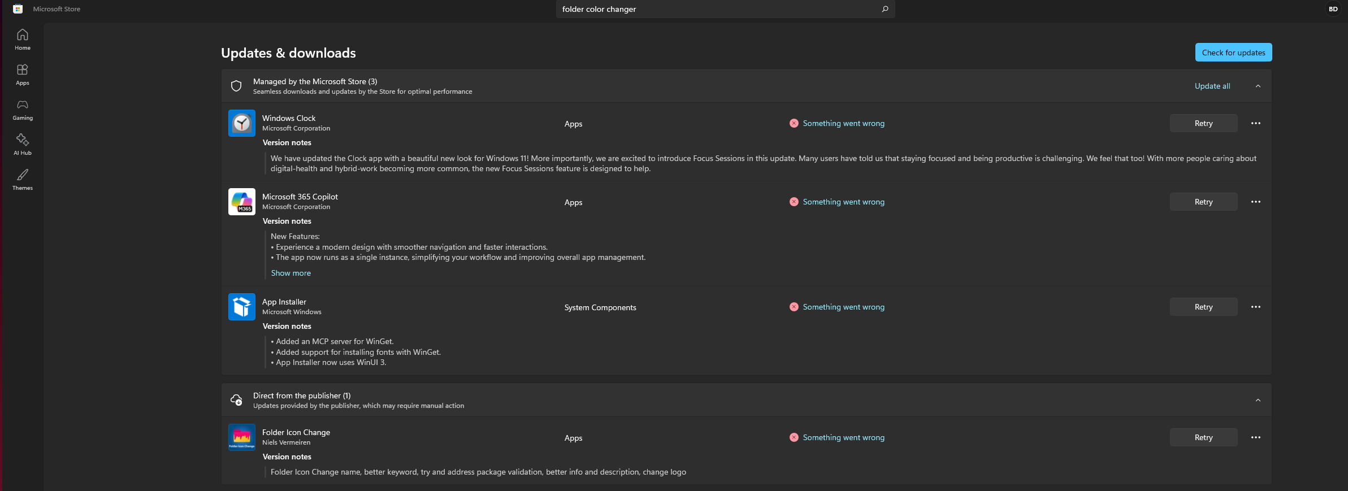Click the Updates & downloads heading
Image resolution: width=1348 pixels, height=491 pixels.
(288, 53)
